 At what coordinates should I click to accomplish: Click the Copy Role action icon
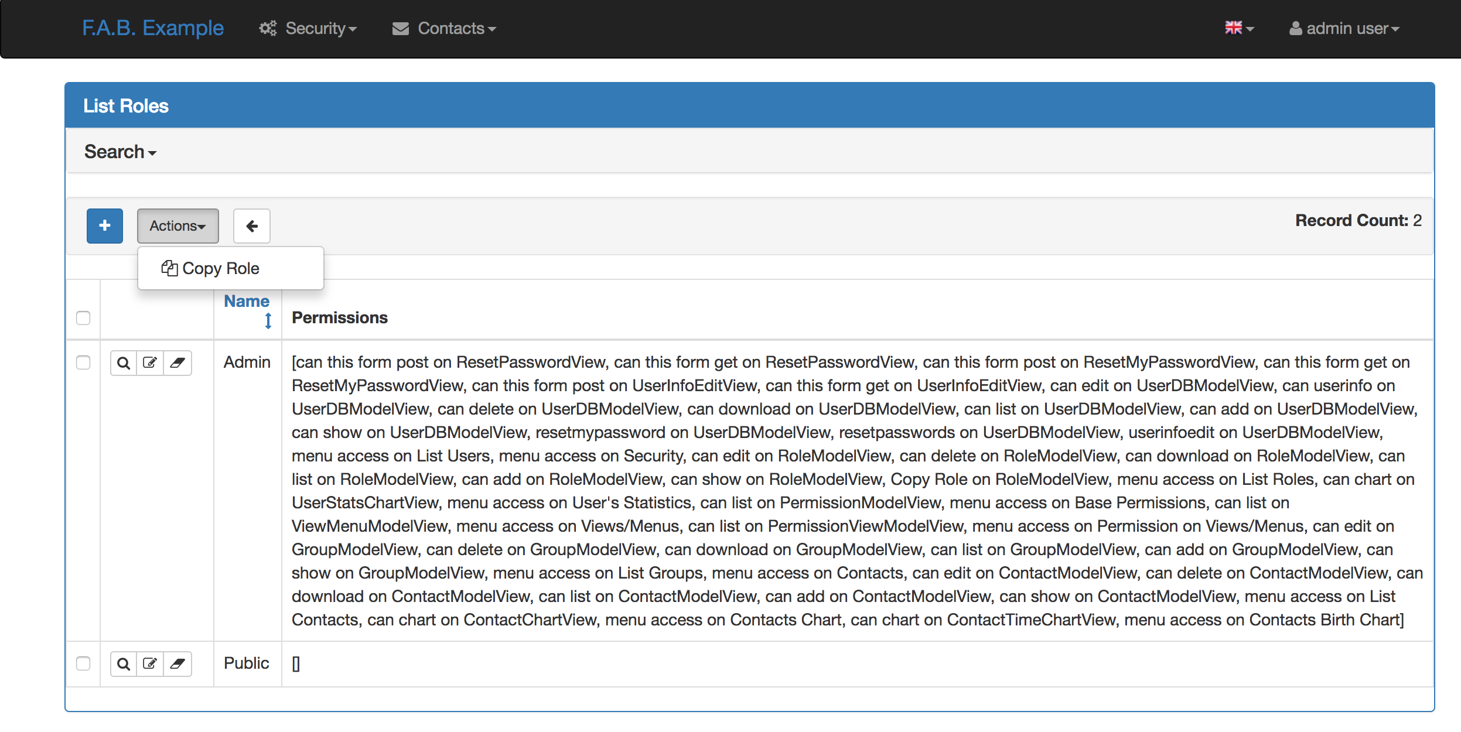point(169,268)
